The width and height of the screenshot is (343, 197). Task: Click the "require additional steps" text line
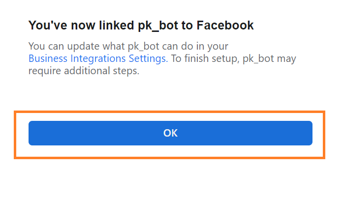tap(84, 71)
